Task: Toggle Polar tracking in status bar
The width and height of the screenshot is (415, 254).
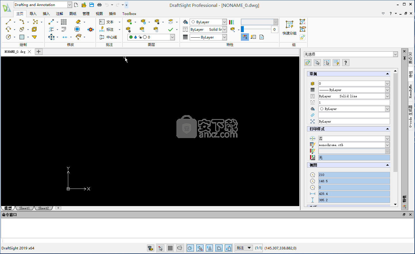Action: click(190, 248)
